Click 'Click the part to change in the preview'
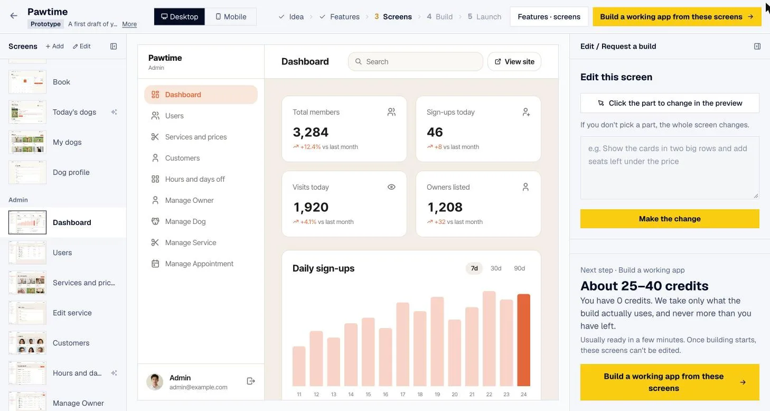The height and width of the screenshot is (411, 770). coord(670,103)
